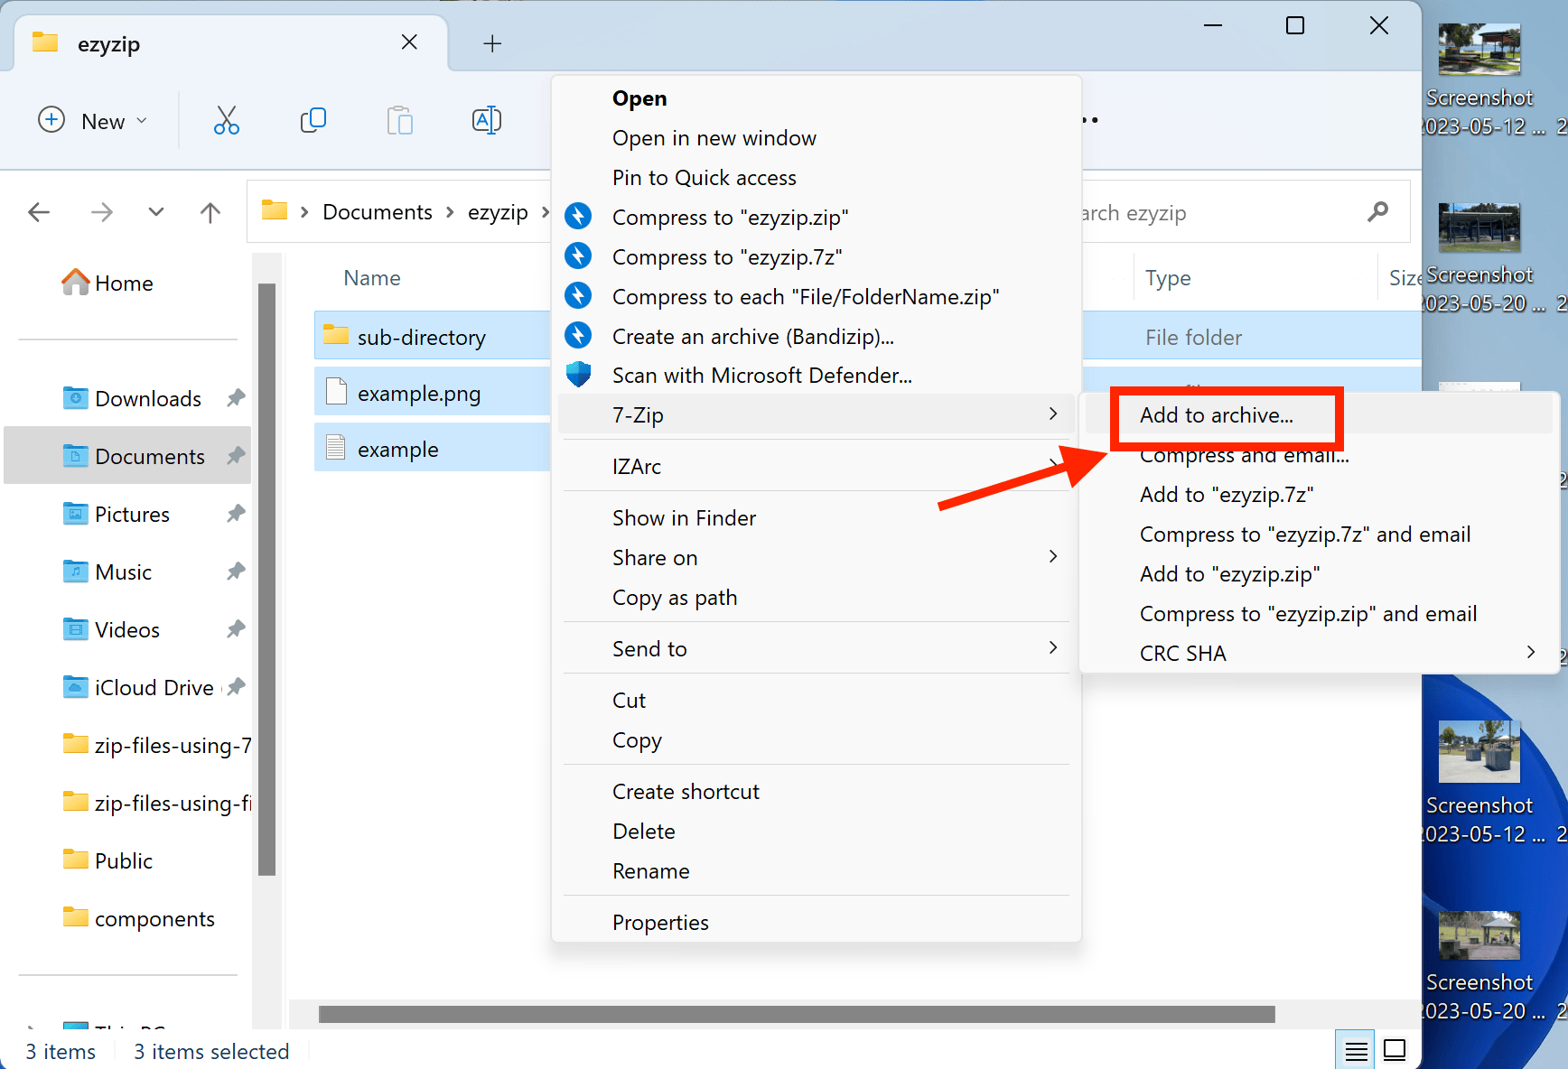Screen dimensions: 1568x1069
Task: Expand the Share on submenu
Action: pos(1051,557)
